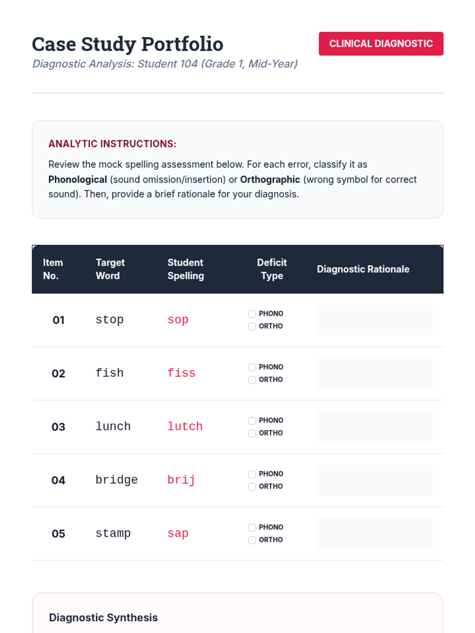This screenshot has height=633, width=475.
Task: Select ORTHO for item 01 stop
Action: pos(252,326)
